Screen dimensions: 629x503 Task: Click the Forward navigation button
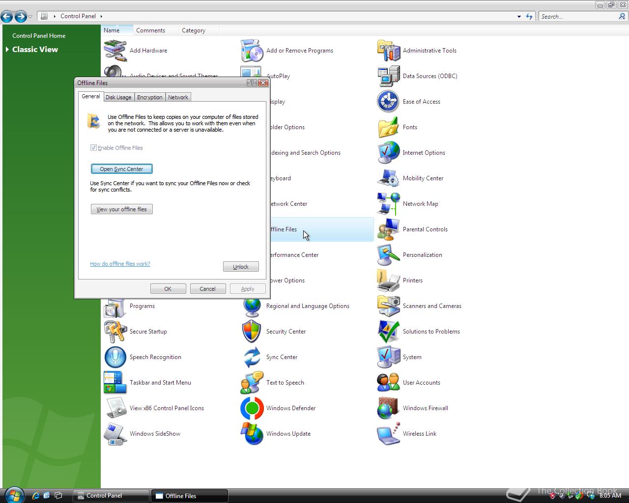(x=21, y=17)
